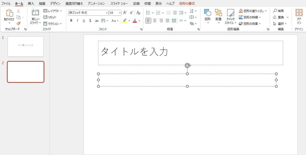This screenshot has height=155, width=306.
Task: Increase the list indent level
Action: tap(175, 13)
